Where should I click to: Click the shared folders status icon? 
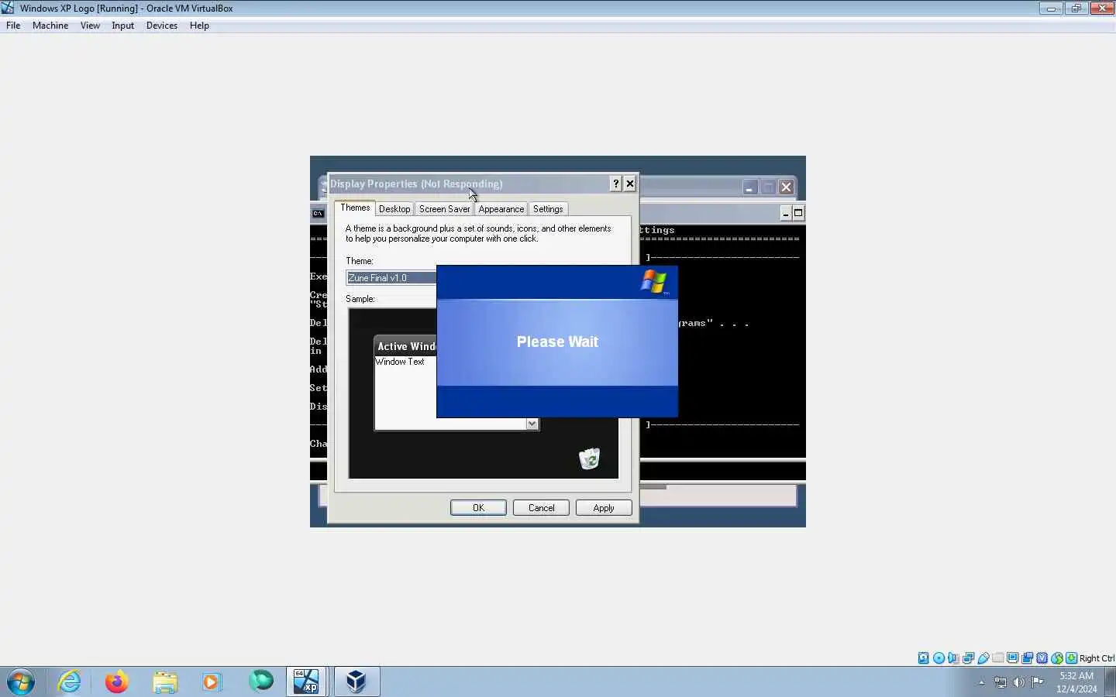click(x=998, y=658)
